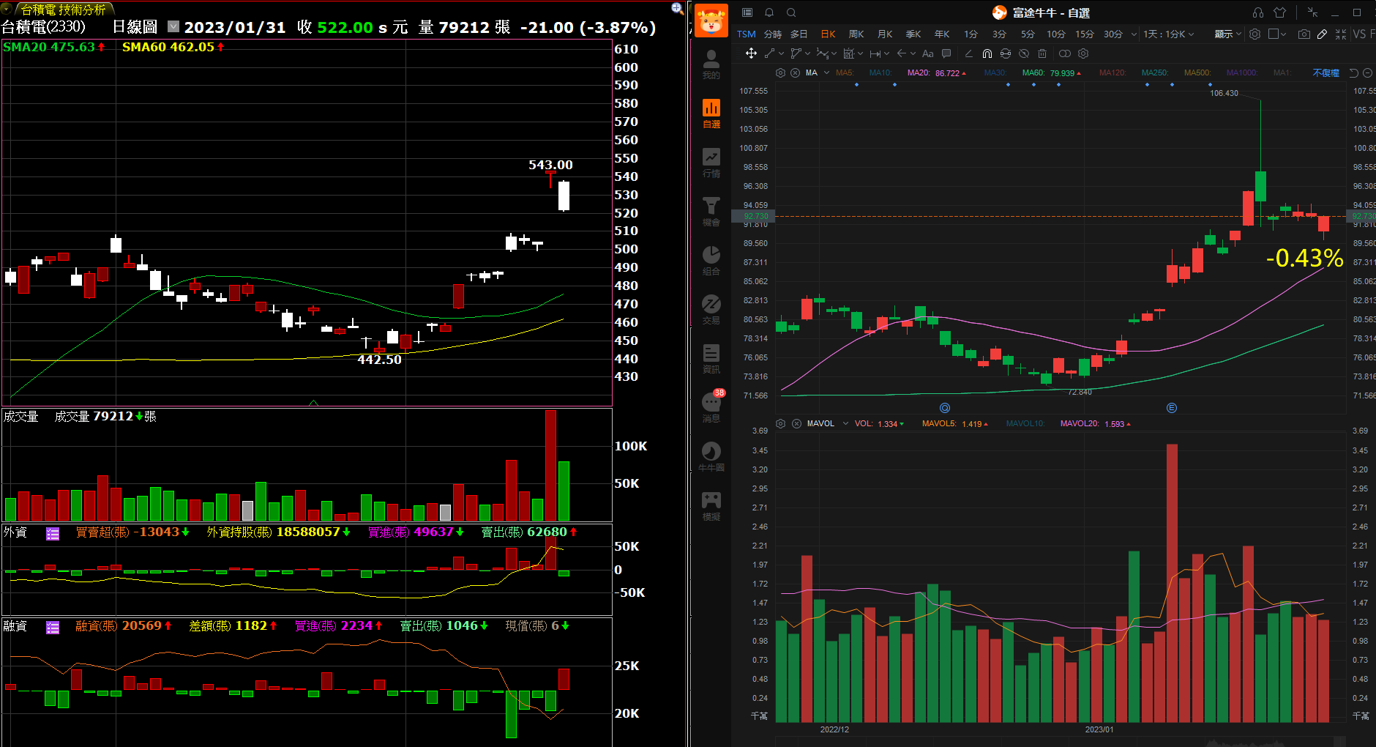Toggle MA250 moving average line
Viewport: 1376px width, 747px height.
click(x=1155, y=73)
